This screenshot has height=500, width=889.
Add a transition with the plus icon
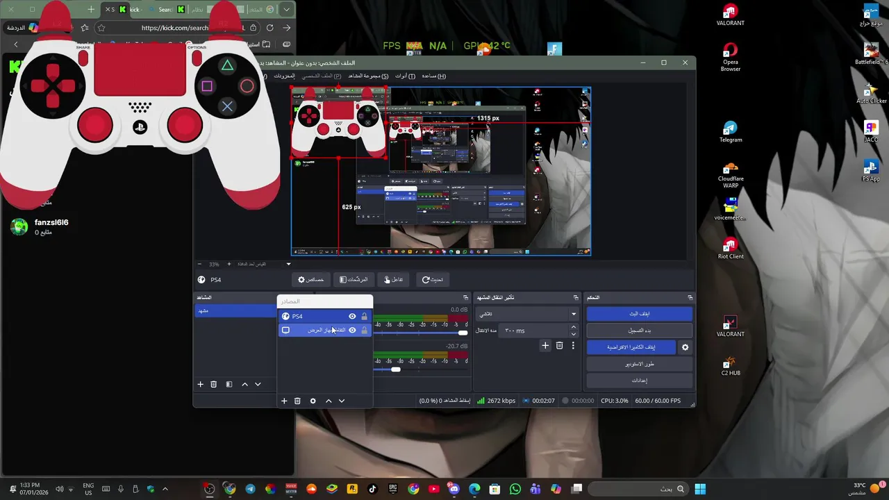click(x=545, y=345)
